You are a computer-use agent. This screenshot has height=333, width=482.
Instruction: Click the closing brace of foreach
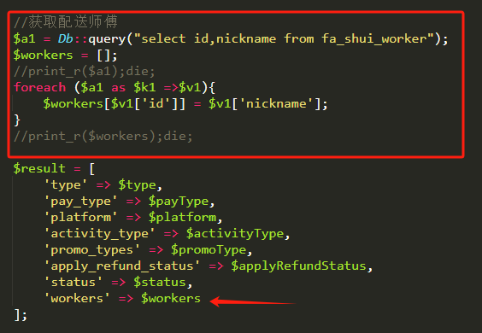17,120
